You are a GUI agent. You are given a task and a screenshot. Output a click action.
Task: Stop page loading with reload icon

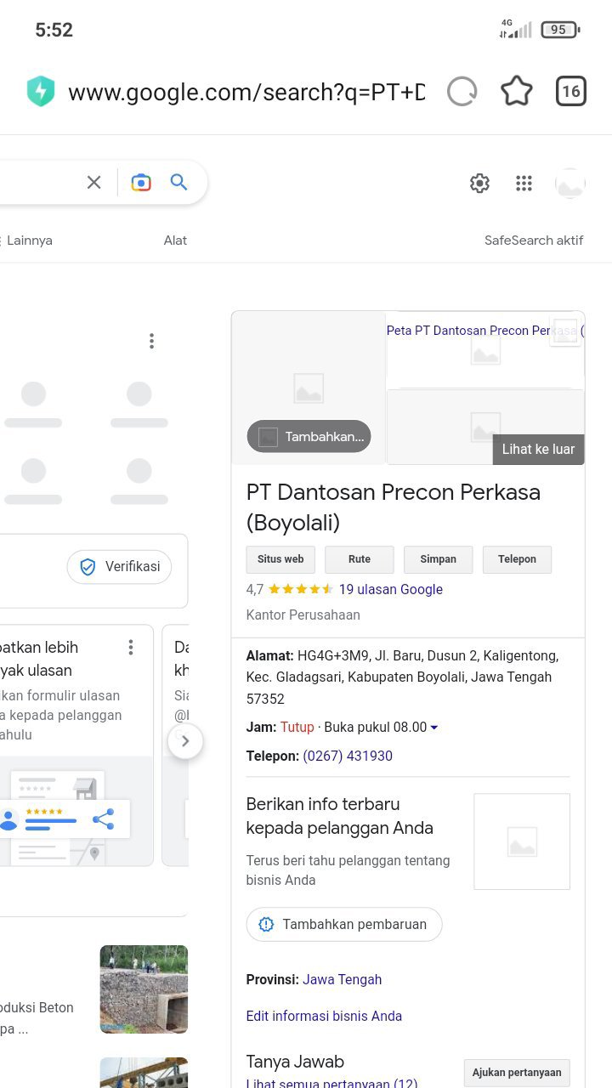click(x=462, y=92)
